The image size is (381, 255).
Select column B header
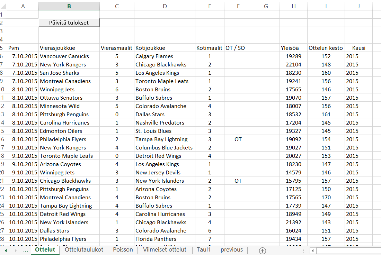click(69, 6)
